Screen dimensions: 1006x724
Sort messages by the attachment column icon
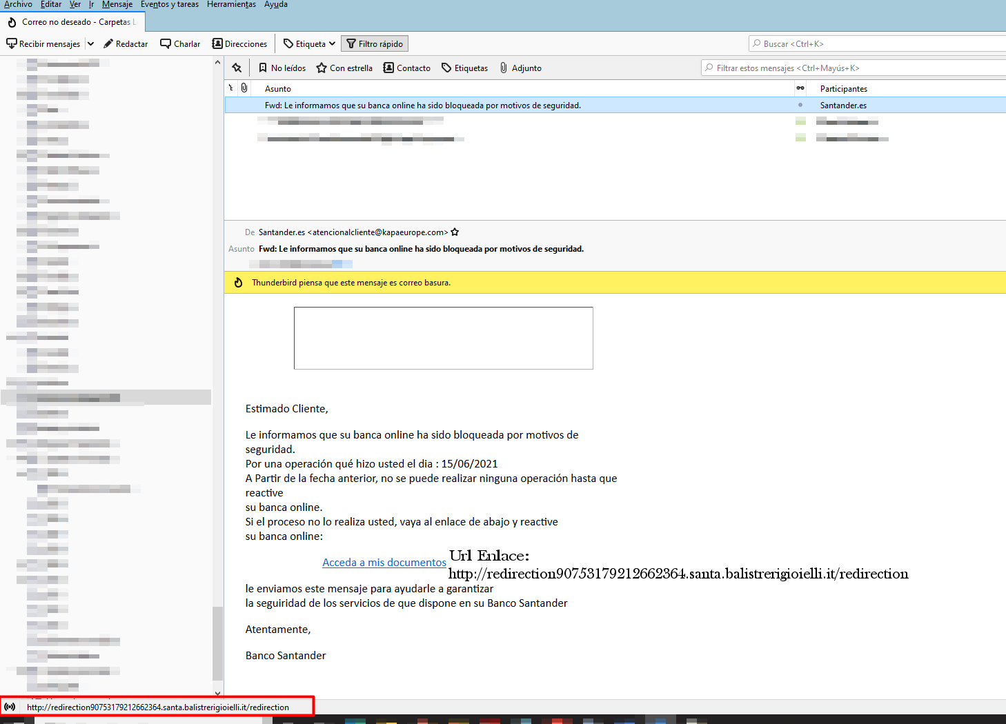(x=244, y=88)
